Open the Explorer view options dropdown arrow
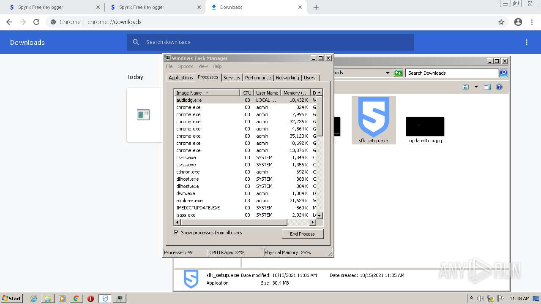The height and width of the screenshot is (304, 541). point(476,87)
